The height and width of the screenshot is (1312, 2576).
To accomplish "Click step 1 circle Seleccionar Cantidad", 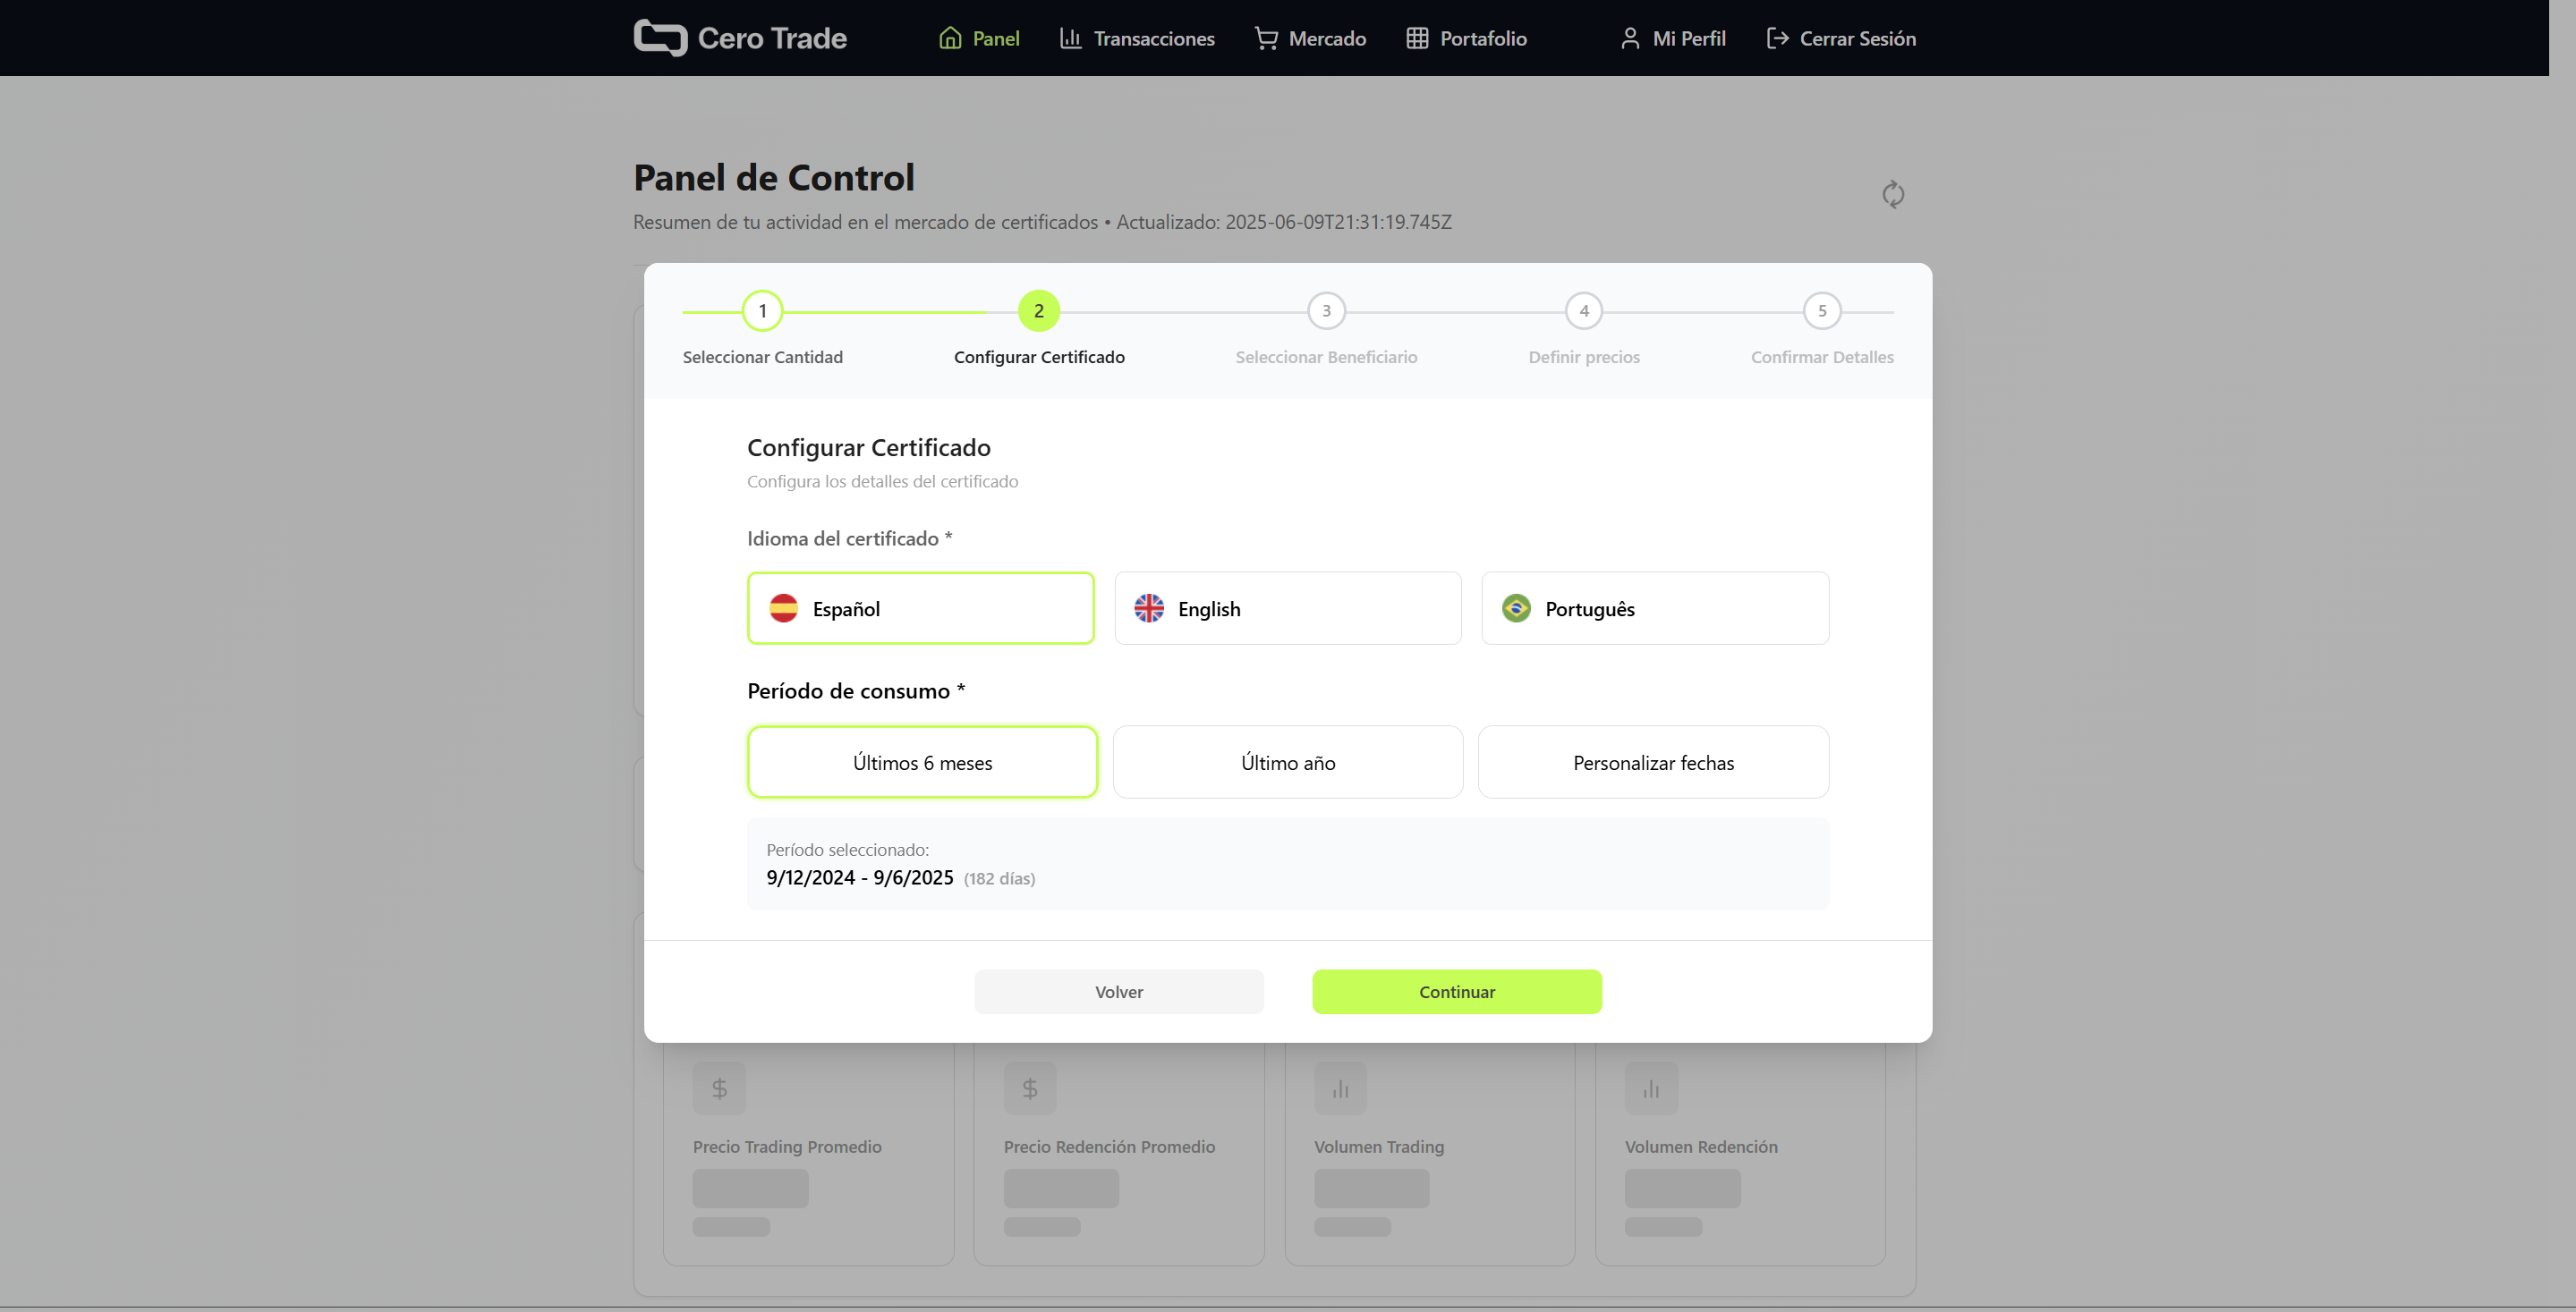I will click(762, 310).
